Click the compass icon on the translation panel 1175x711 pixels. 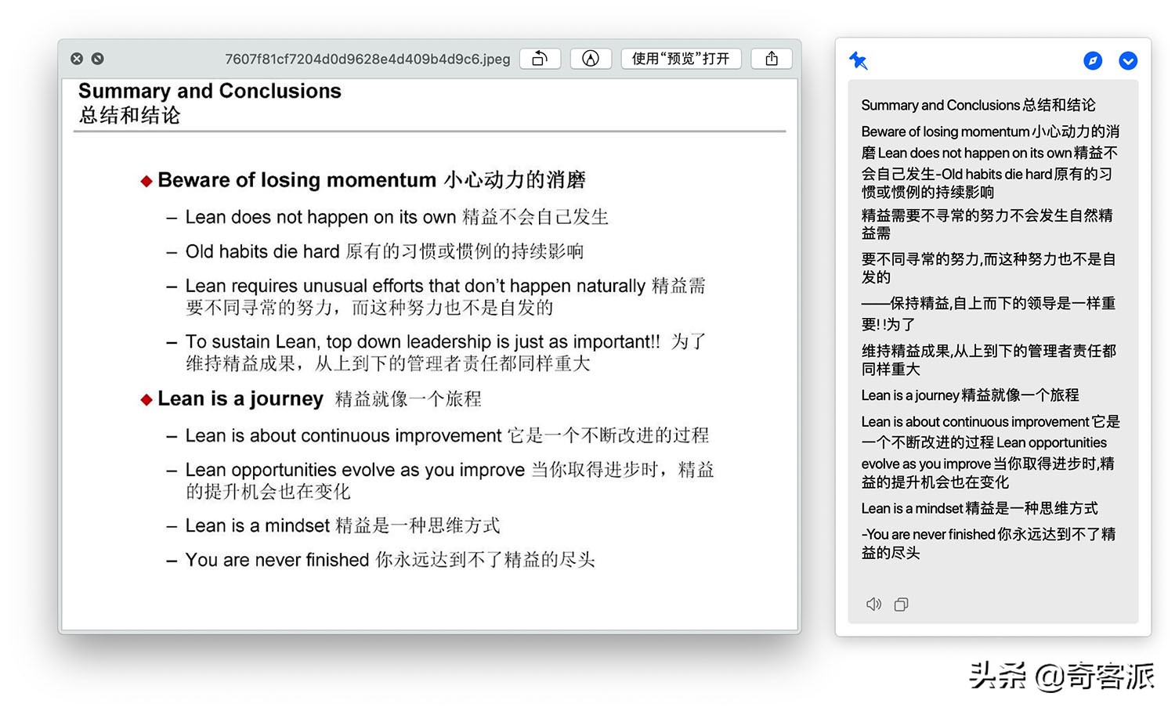1094,60
